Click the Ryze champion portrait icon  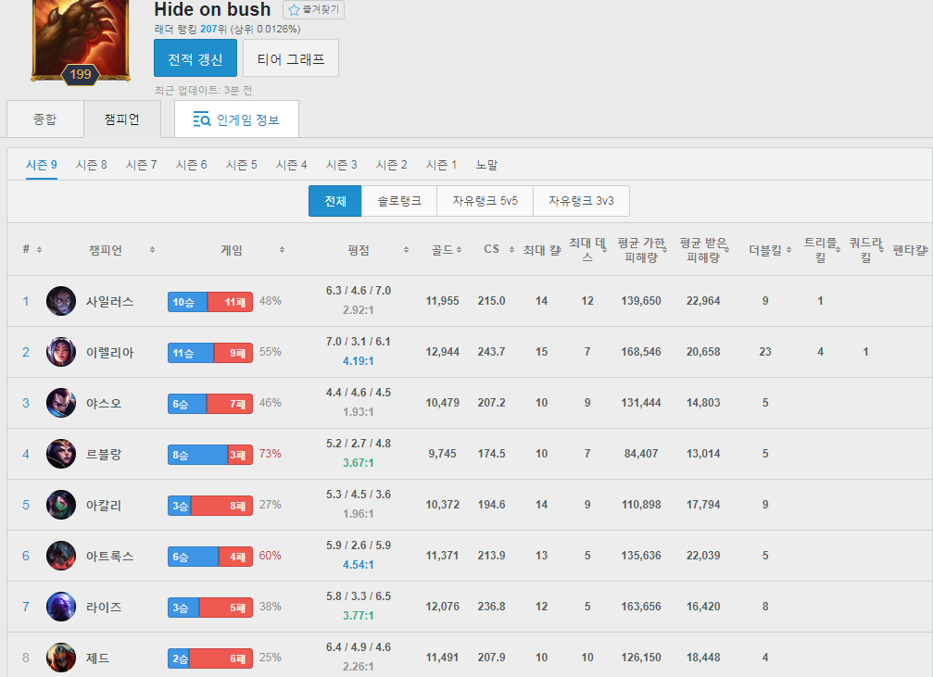coord(61,607)
